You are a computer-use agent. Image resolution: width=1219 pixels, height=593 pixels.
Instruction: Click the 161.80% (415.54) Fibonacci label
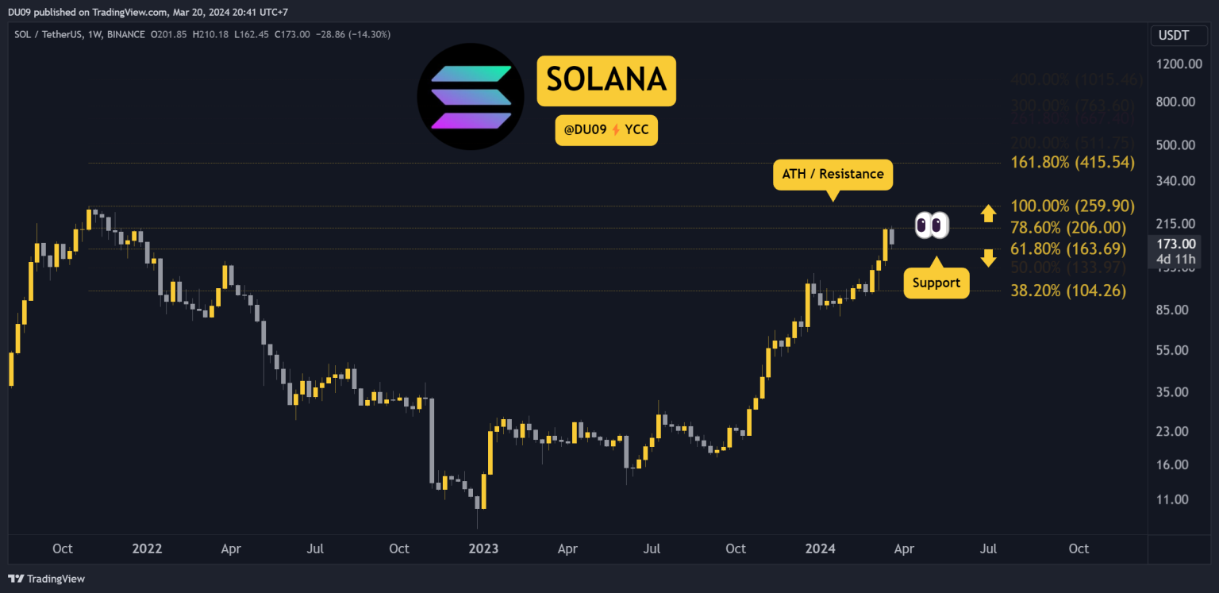click(x=1072, y=163)
